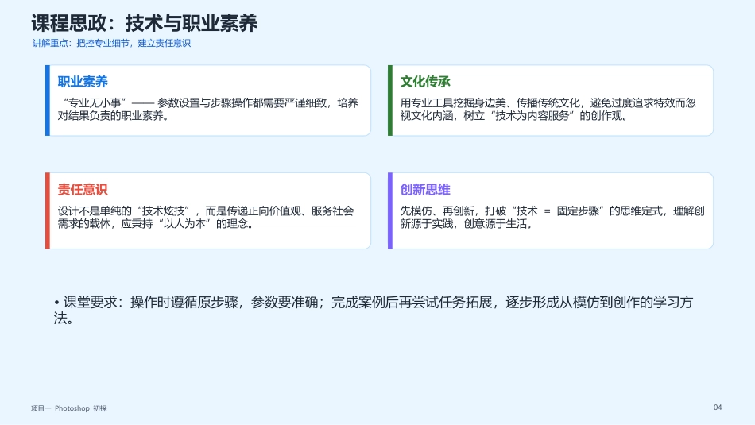Click the bullet text starting with 课堂要求

click(x=374, y=310)
